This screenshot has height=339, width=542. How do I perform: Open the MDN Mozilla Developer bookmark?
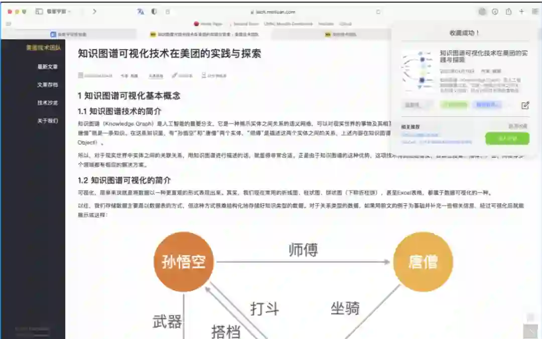point(288,24)
